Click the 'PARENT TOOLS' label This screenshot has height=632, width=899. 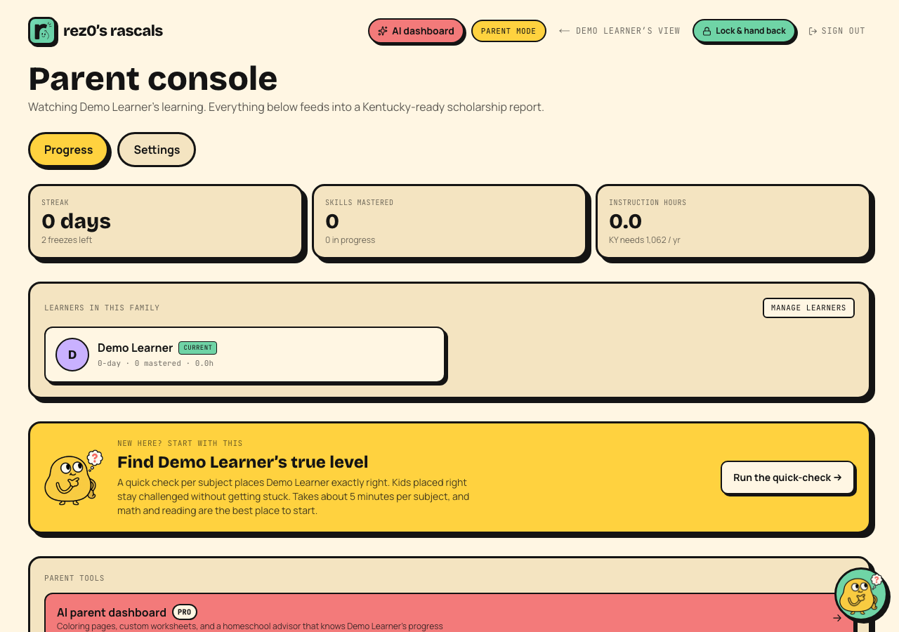pyautogui.click(x=74, y=578)
